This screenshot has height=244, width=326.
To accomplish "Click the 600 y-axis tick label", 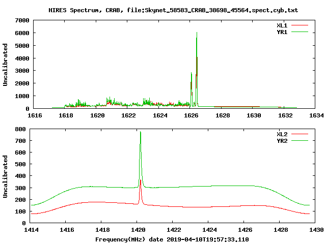I will (20, 152).
